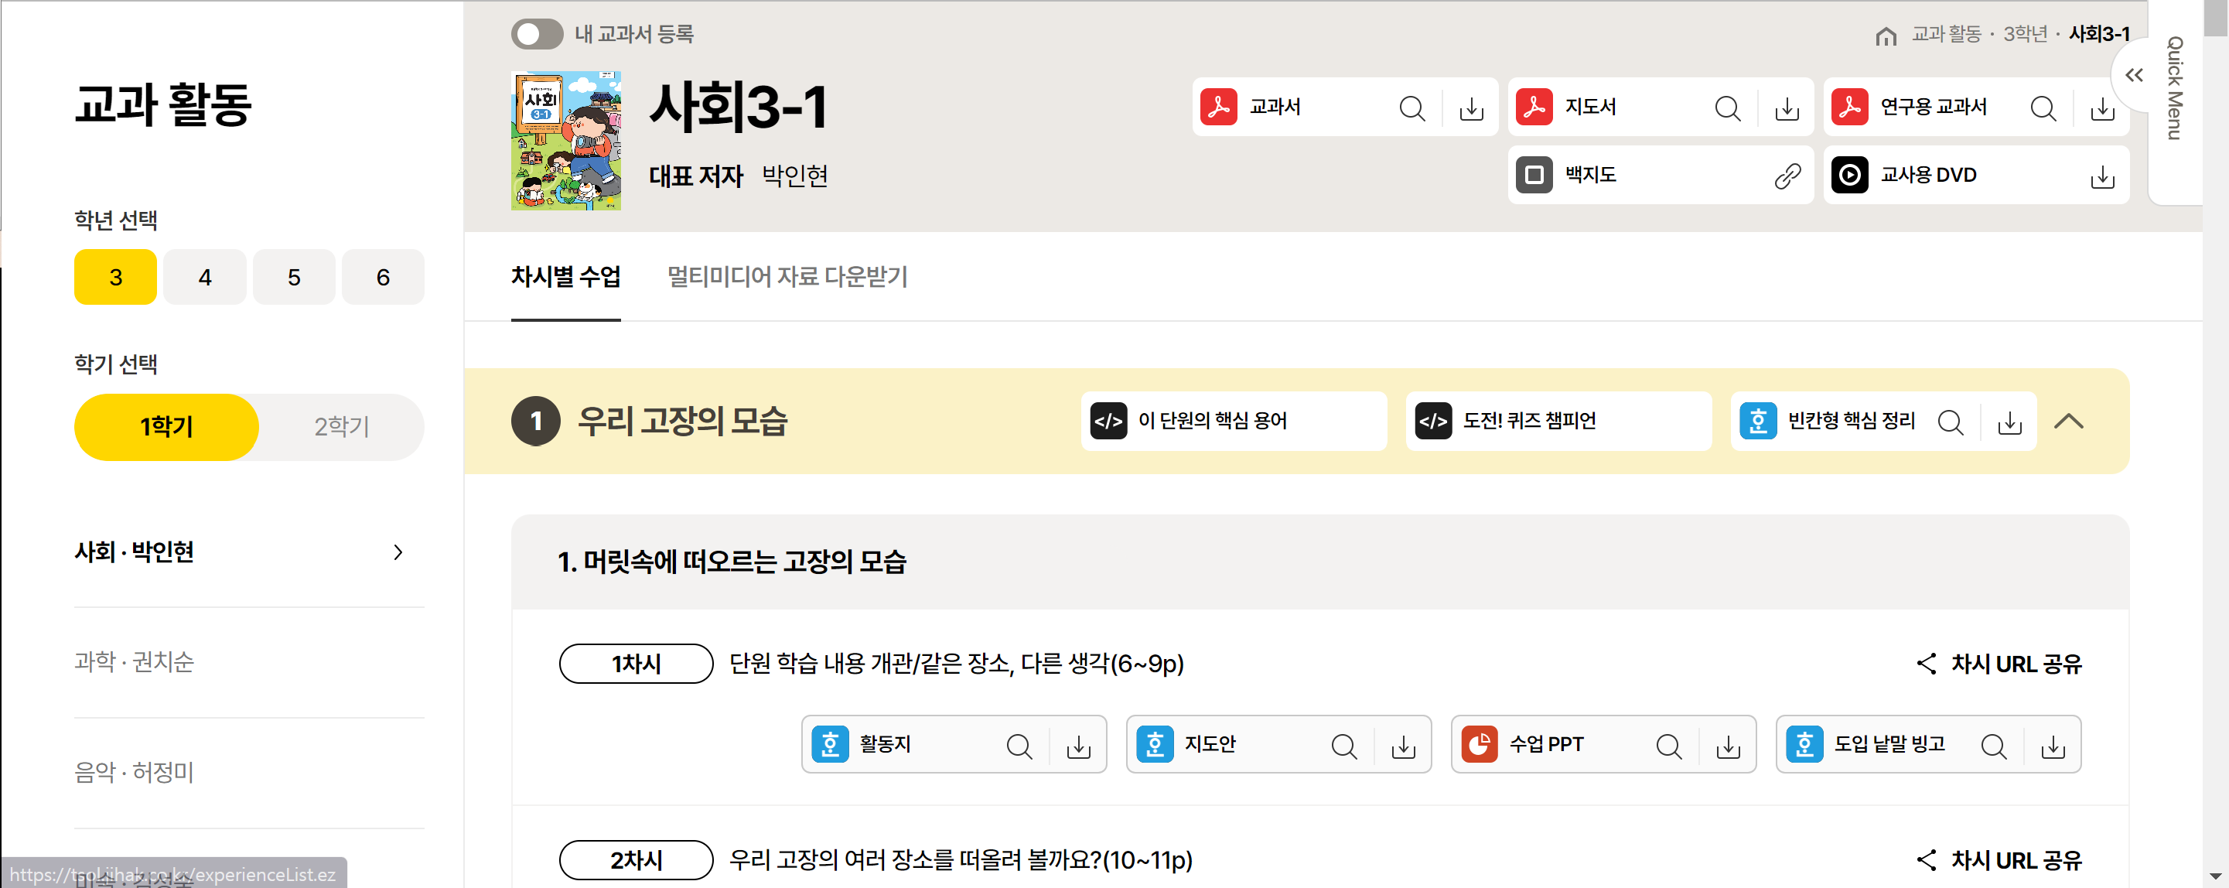
Task: Switch to the 차시별 수업 tab
Action: click(x=566, y=276)
